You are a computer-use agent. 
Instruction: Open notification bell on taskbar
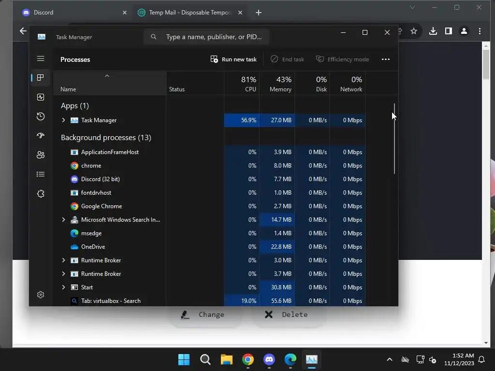pos(482,359)
